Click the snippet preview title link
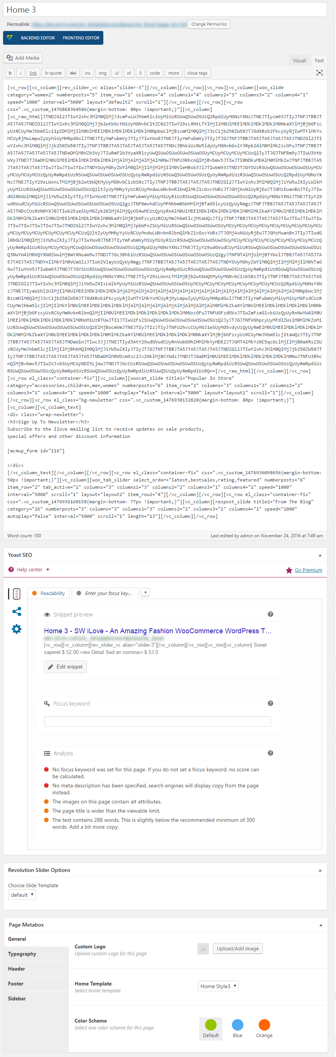This screenshot has height=1057, width=336. coord(158,631)
